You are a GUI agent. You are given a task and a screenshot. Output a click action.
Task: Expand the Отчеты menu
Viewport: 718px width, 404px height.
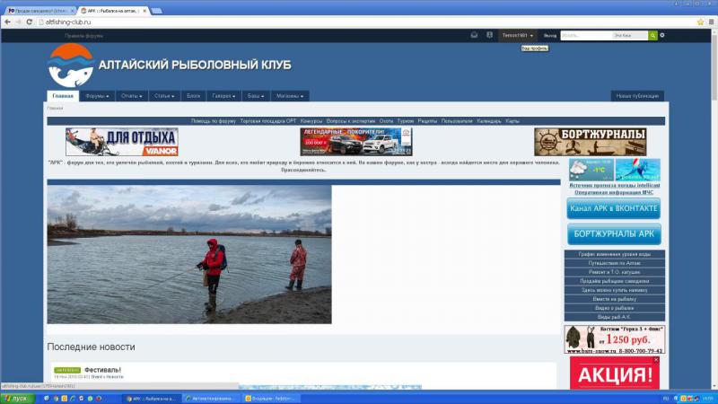coord(131,96)
